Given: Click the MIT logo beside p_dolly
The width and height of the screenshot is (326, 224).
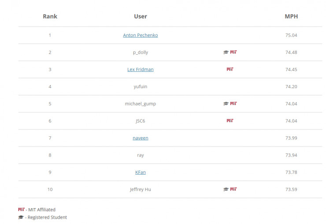Looking at the screenshot, I should (233, 52).
